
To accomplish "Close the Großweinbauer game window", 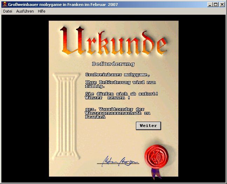I will [x=222, y=5].
